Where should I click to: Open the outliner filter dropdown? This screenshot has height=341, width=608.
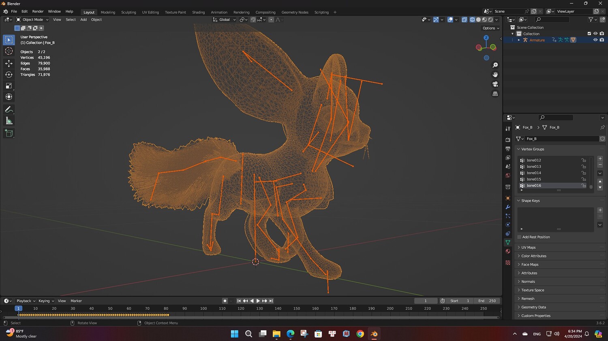click(x=593, y=19)
